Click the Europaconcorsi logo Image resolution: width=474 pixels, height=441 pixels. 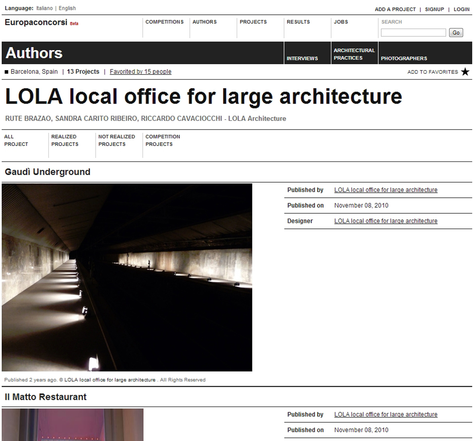point(36,22)
